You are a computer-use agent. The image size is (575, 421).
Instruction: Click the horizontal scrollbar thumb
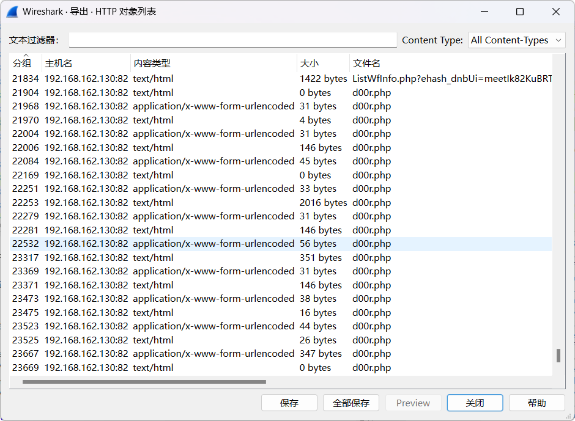point(144,382)
